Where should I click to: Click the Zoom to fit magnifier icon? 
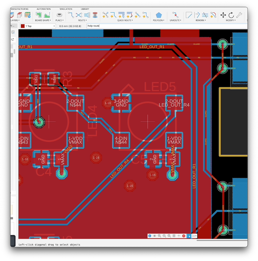pyautogui.click(x=169, y=236)
